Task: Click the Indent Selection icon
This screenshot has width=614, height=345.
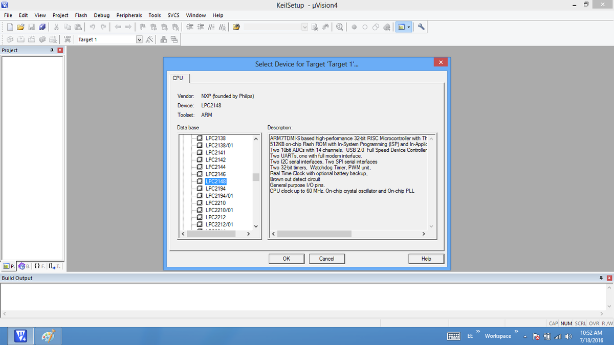Action: click(x=190, y=27)
